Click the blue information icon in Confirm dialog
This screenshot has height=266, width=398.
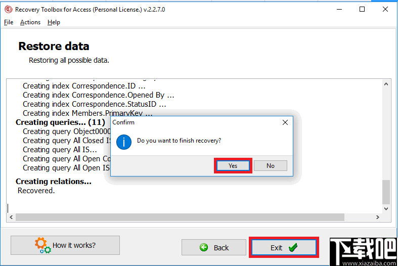(x=124, y=142)
